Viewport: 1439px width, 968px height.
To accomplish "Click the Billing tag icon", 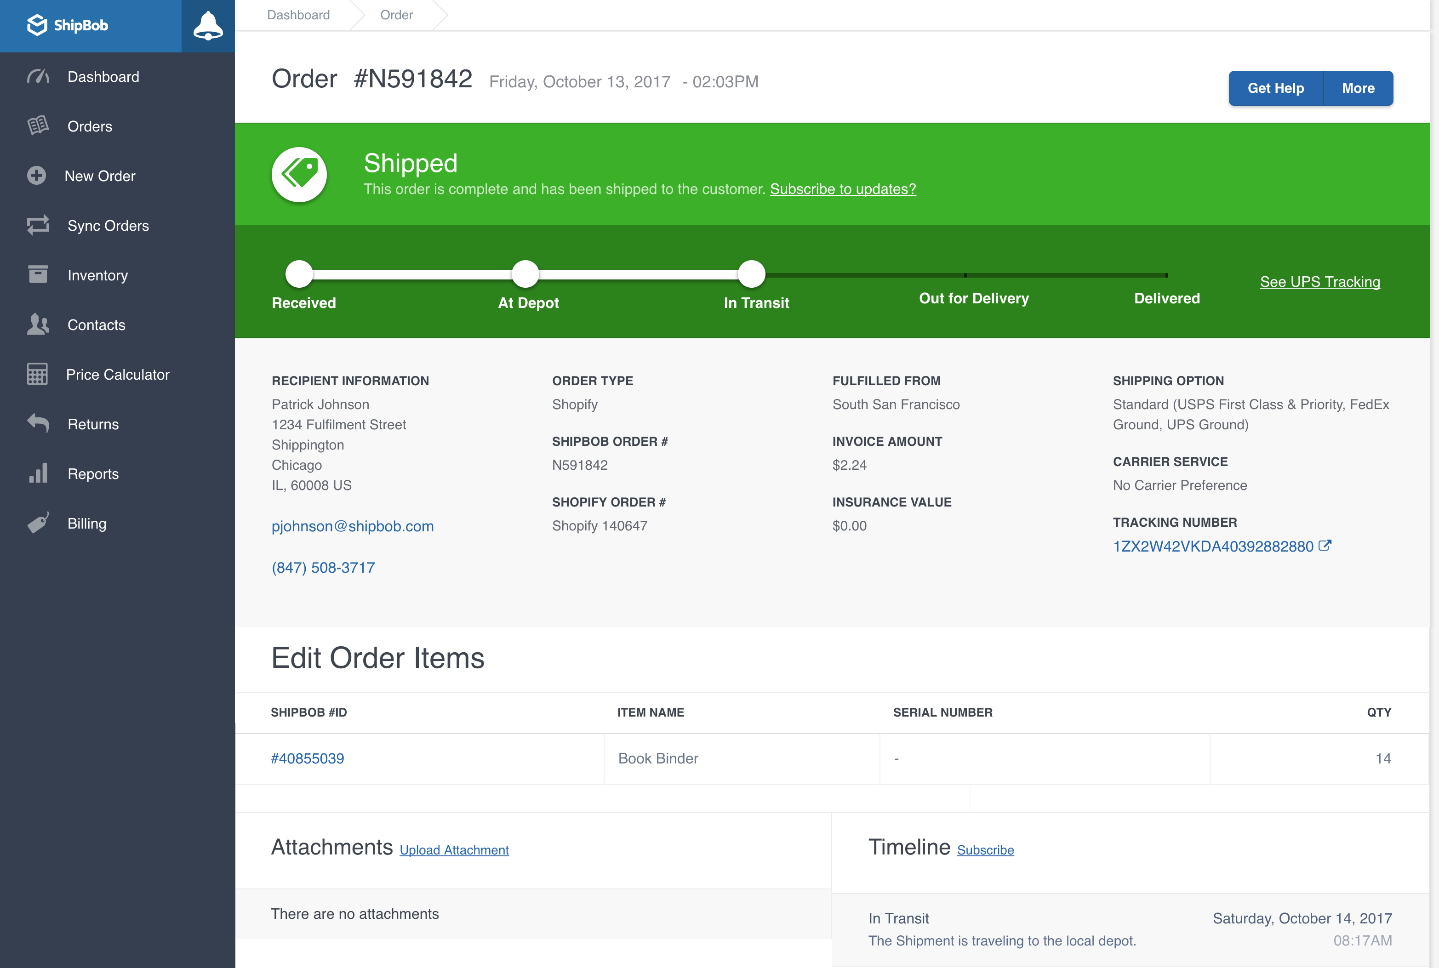I will pyautogui.click(x=38, y=523).
